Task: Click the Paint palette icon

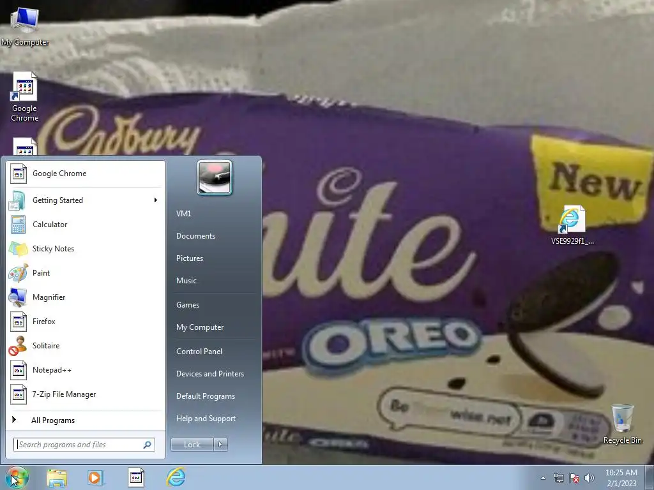Action: click(18, 273)
